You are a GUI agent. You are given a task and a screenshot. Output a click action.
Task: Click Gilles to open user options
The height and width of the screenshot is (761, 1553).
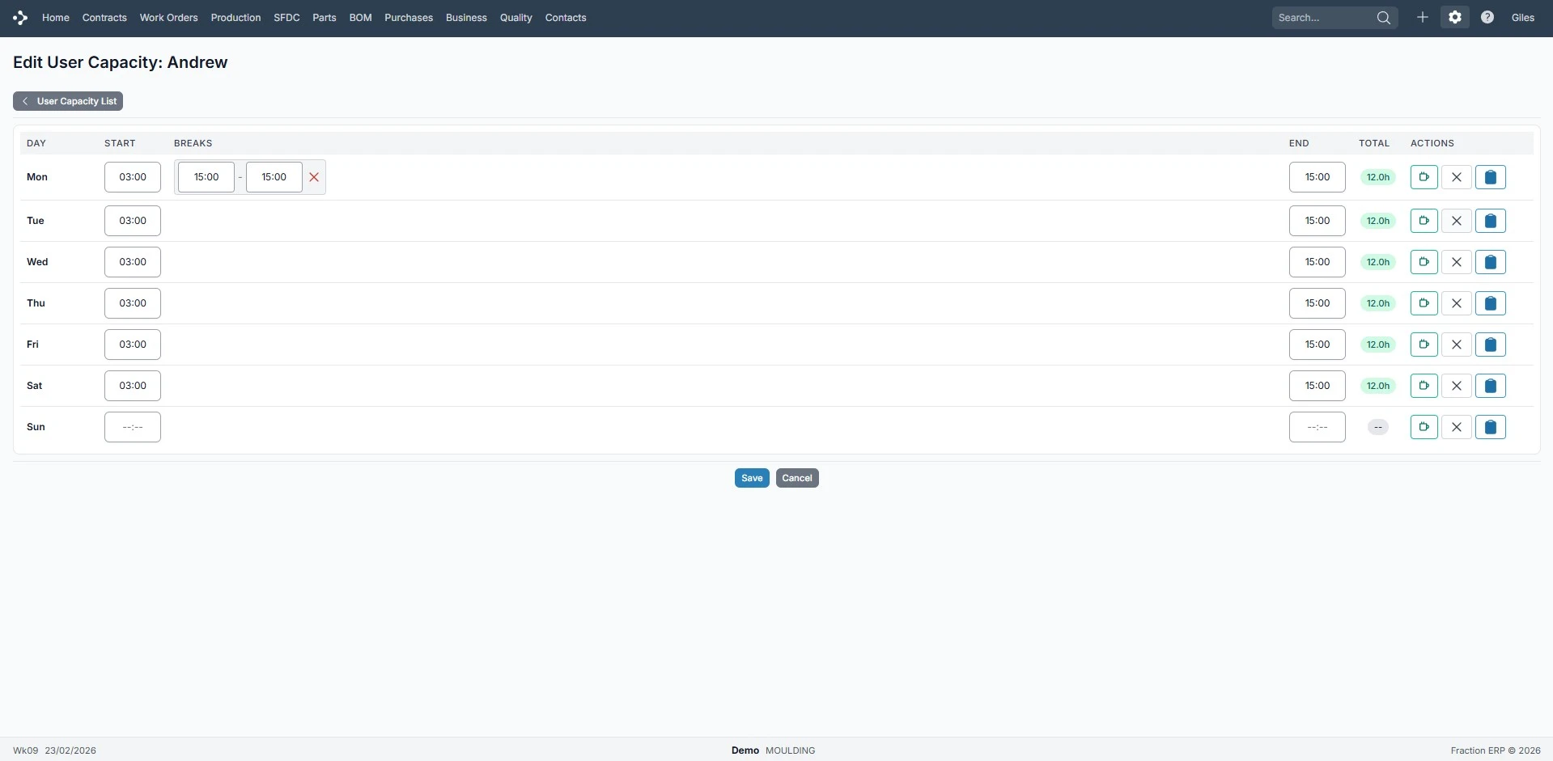pos(1524,16)
